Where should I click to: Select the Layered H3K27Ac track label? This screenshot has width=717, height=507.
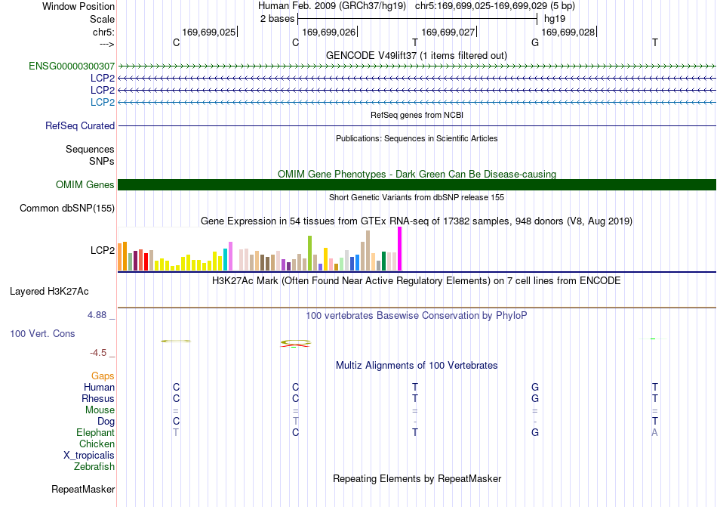tap(49, 292)
